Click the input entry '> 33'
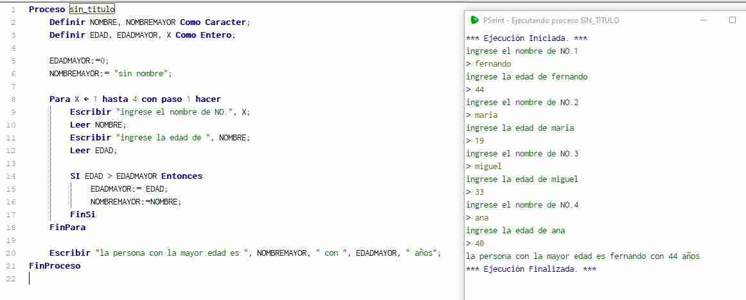The width and height of the screenshot is (746, 300). (x=475, y=192)
